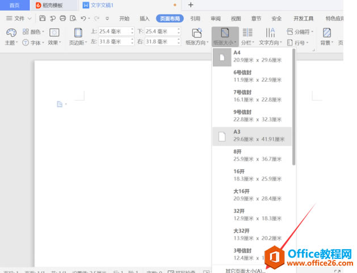Choose A3 paper size option

click(252, 136)
